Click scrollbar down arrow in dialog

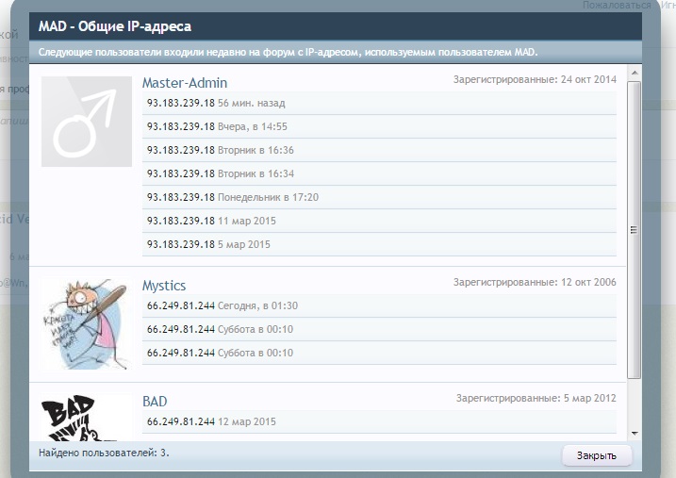click(635, 433)
